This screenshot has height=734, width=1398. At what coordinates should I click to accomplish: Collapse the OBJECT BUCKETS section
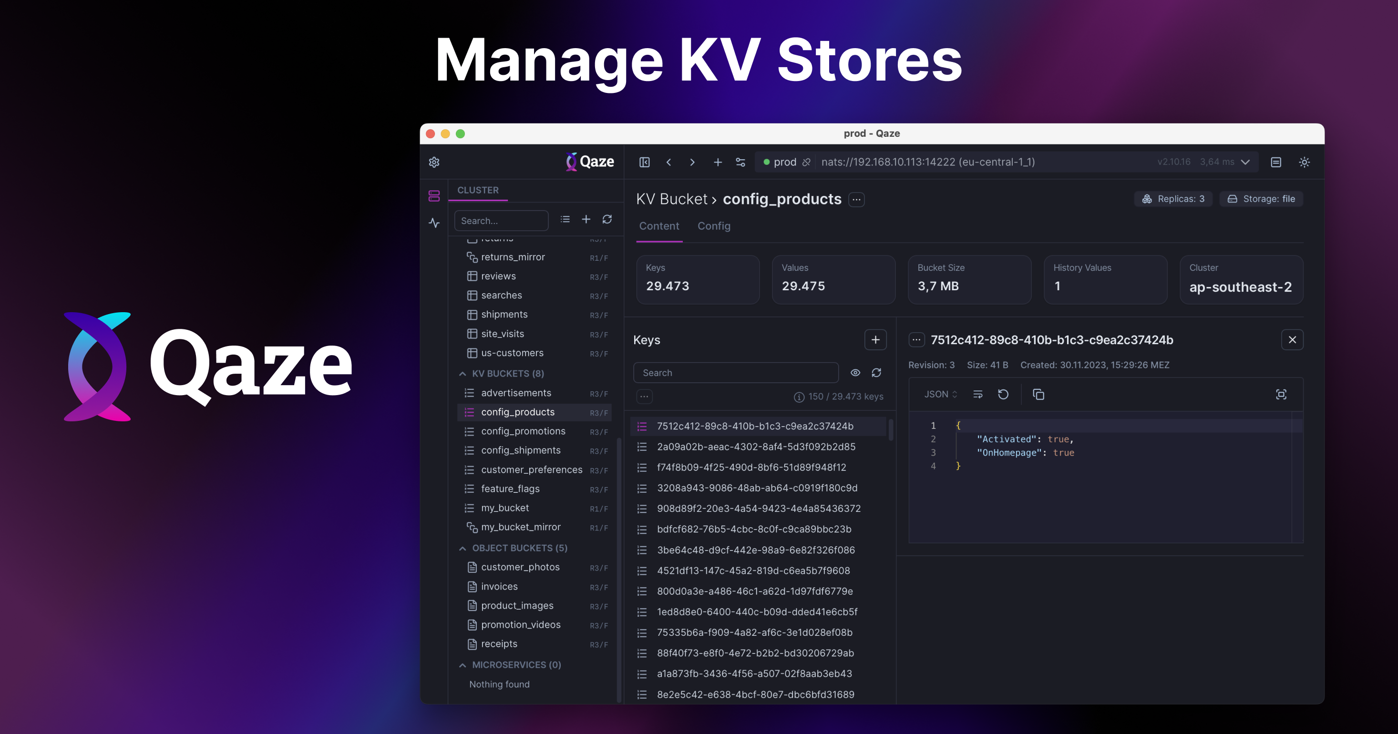[463, 549]
